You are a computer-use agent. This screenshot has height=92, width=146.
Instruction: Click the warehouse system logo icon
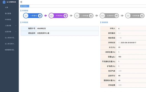(4, 2)
